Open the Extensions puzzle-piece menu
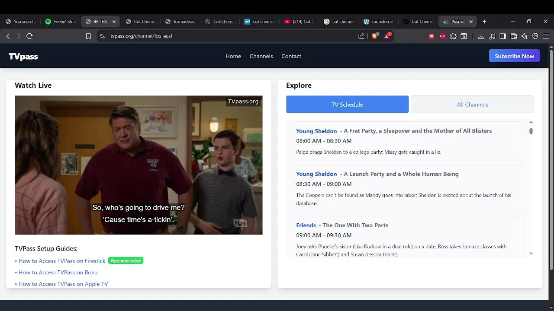The height and width of the screenshot is (311, 554). tap(453, 36)
